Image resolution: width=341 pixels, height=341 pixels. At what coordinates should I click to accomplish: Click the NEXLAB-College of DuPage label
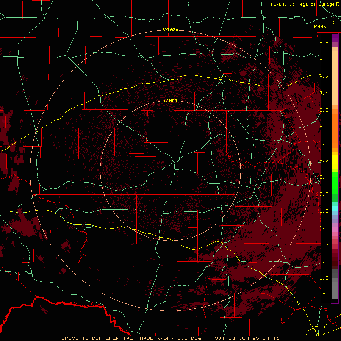[302, 4]
